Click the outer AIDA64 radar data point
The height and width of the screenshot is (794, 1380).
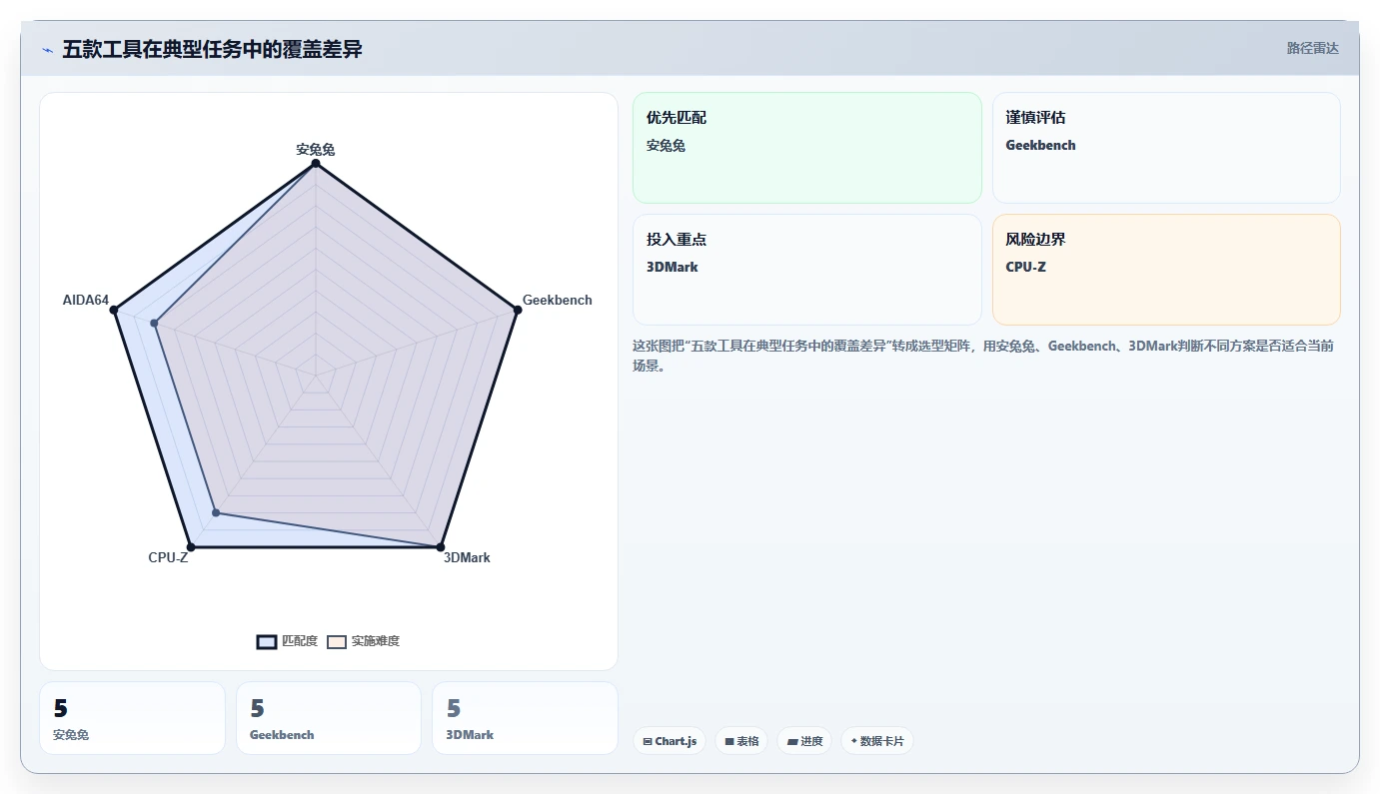click(114, 311)
